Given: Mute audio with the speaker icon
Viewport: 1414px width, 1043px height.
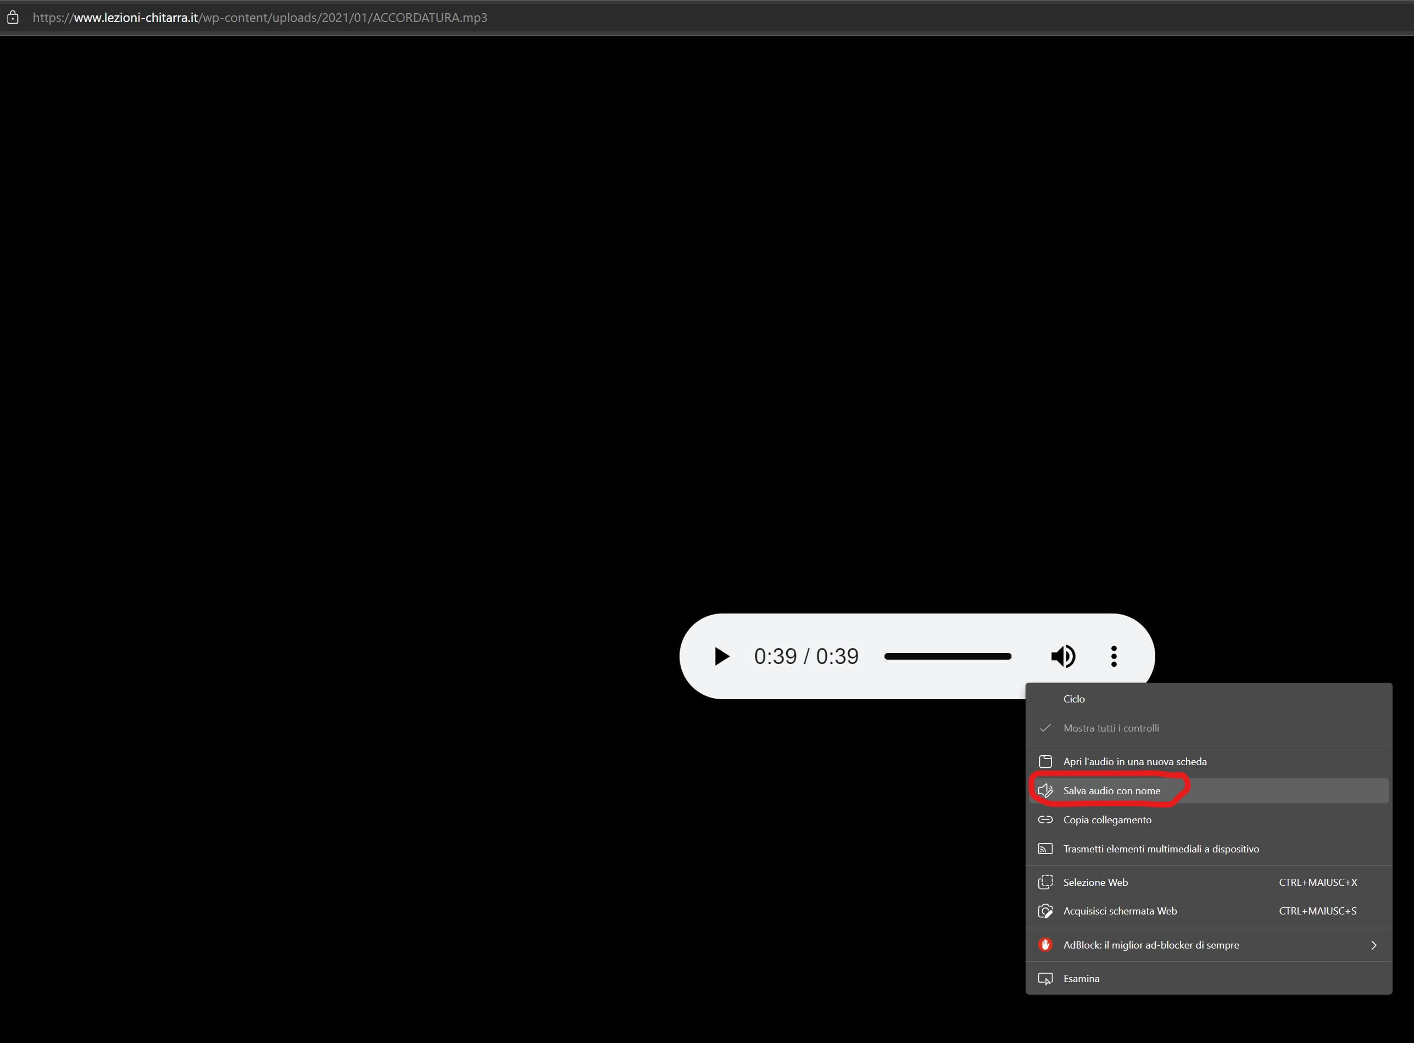Looking at the screenshot, I should 1063,656.
